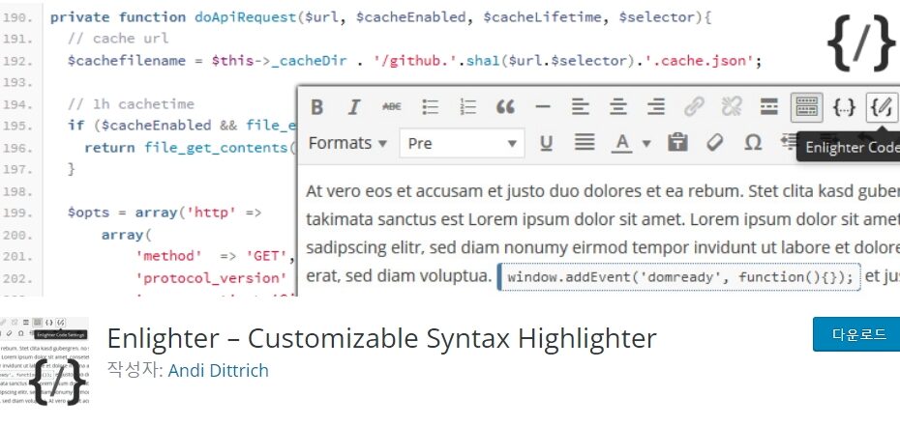The width and height of the screenshot is (900, 426).
Task: Toggle the toolbar (kitchen sink) button
Action: (x=806, y=107)
